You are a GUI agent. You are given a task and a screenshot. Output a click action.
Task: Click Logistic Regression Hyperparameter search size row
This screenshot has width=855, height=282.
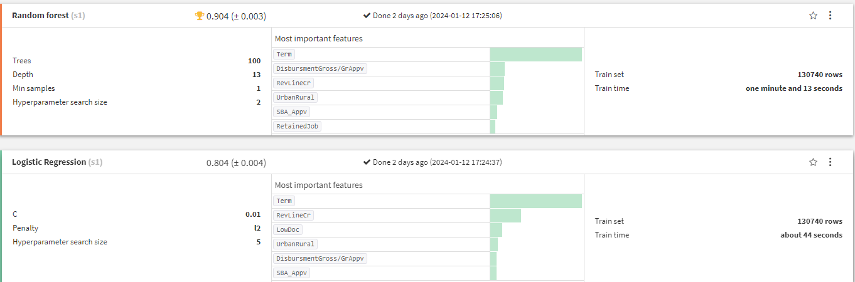point(136,242)
